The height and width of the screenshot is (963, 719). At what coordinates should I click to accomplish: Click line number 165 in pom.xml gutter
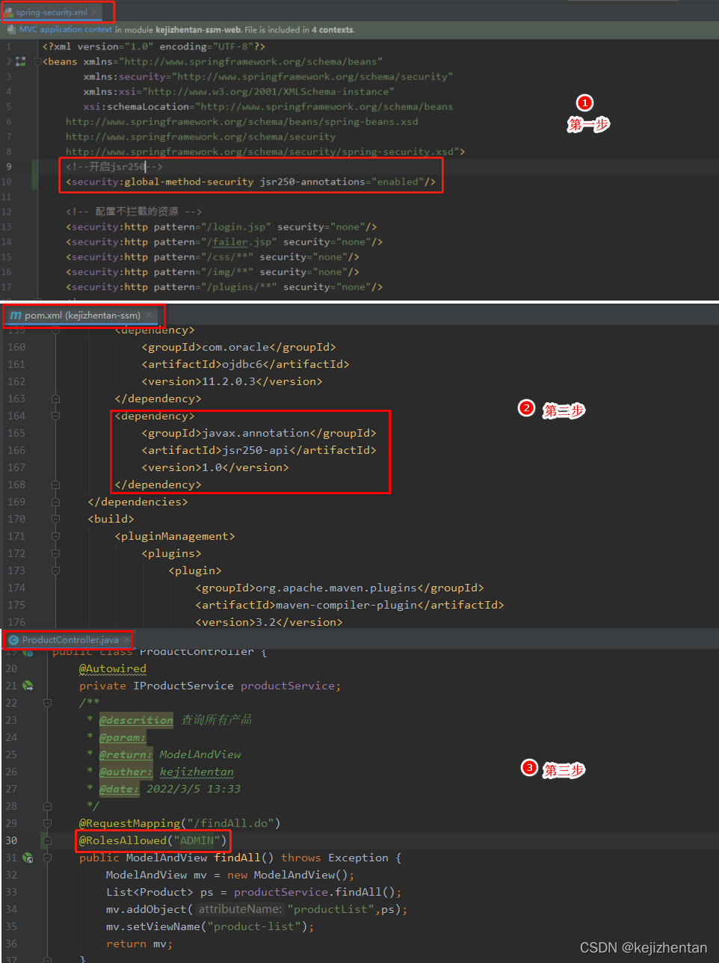pyautogui.click(x=16, y=433)
